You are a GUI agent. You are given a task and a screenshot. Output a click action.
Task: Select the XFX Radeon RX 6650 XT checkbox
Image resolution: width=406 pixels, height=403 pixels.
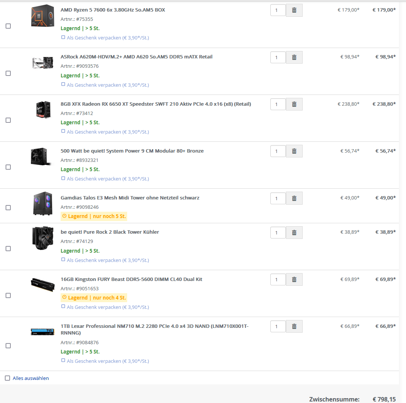(8, 120)
